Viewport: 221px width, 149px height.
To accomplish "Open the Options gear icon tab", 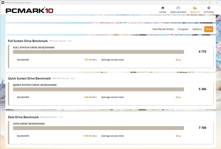I will point(208,8).
